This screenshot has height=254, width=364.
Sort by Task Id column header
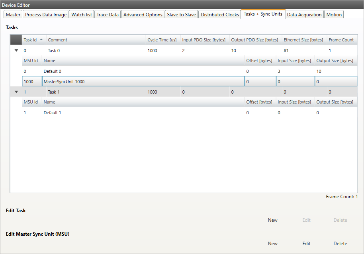(33, 40)
